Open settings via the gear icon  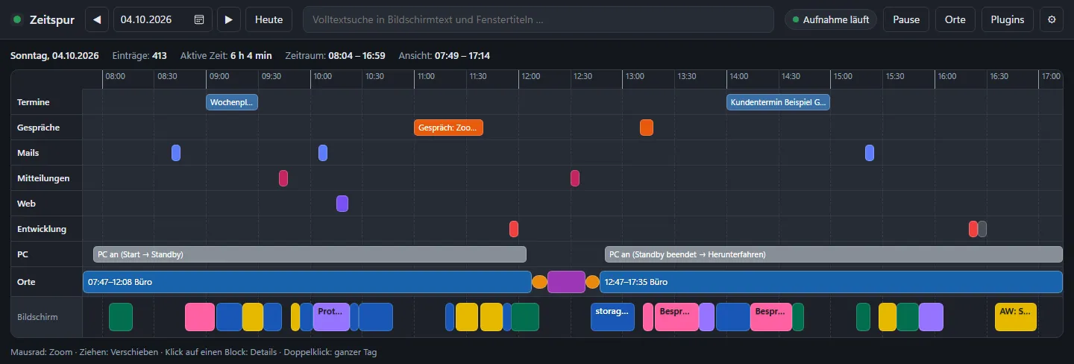(1052, 19)
